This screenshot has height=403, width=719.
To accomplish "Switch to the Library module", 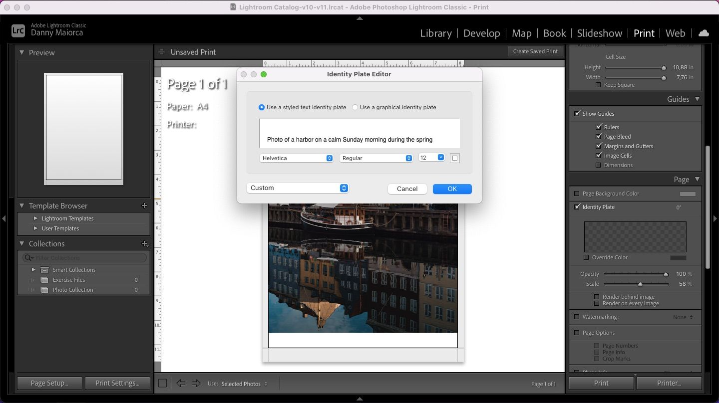I will coord(436,33).
